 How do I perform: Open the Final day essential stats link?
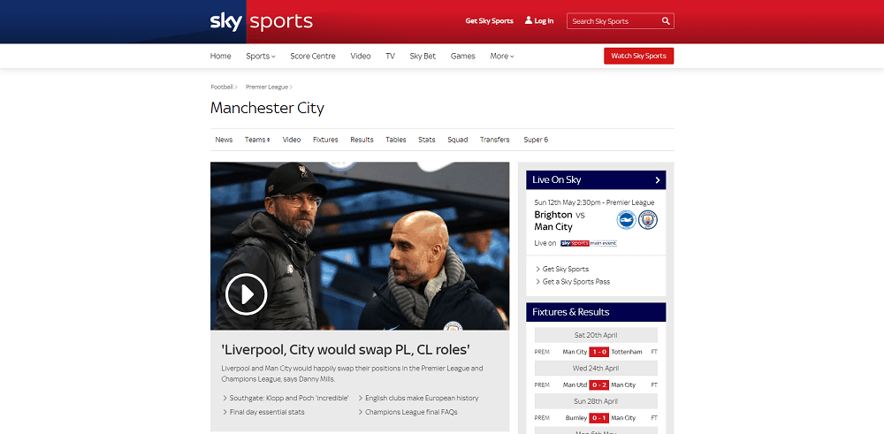[x=263, y=412]
